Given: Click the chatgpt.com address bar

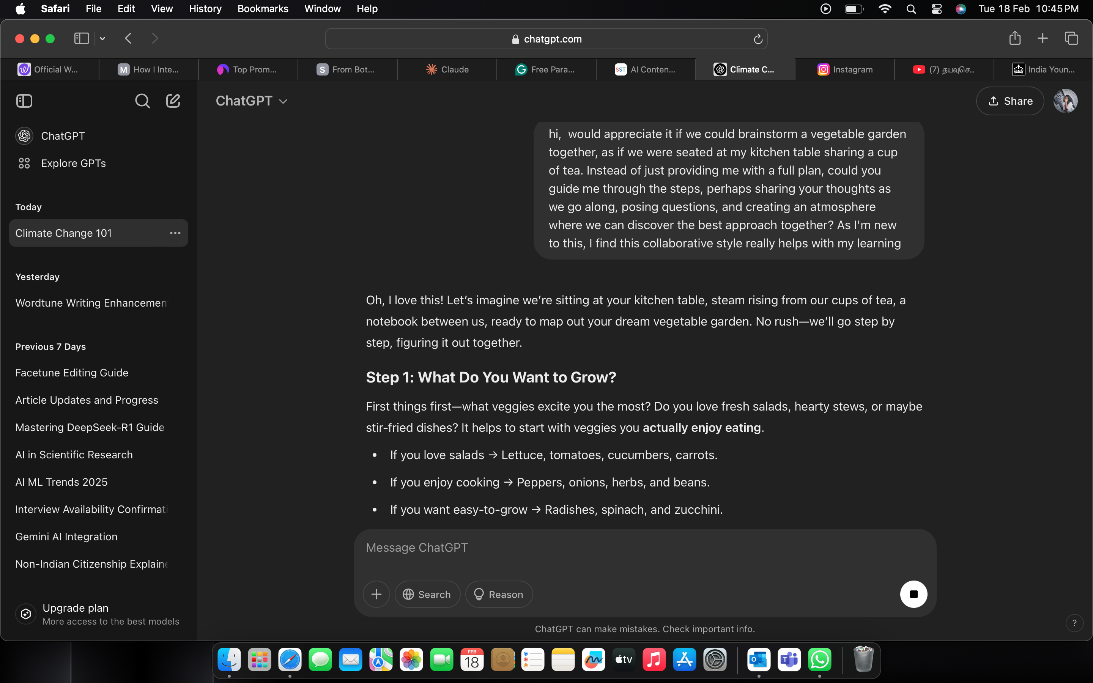Looking at the screenshot, I should coord(546,39).
